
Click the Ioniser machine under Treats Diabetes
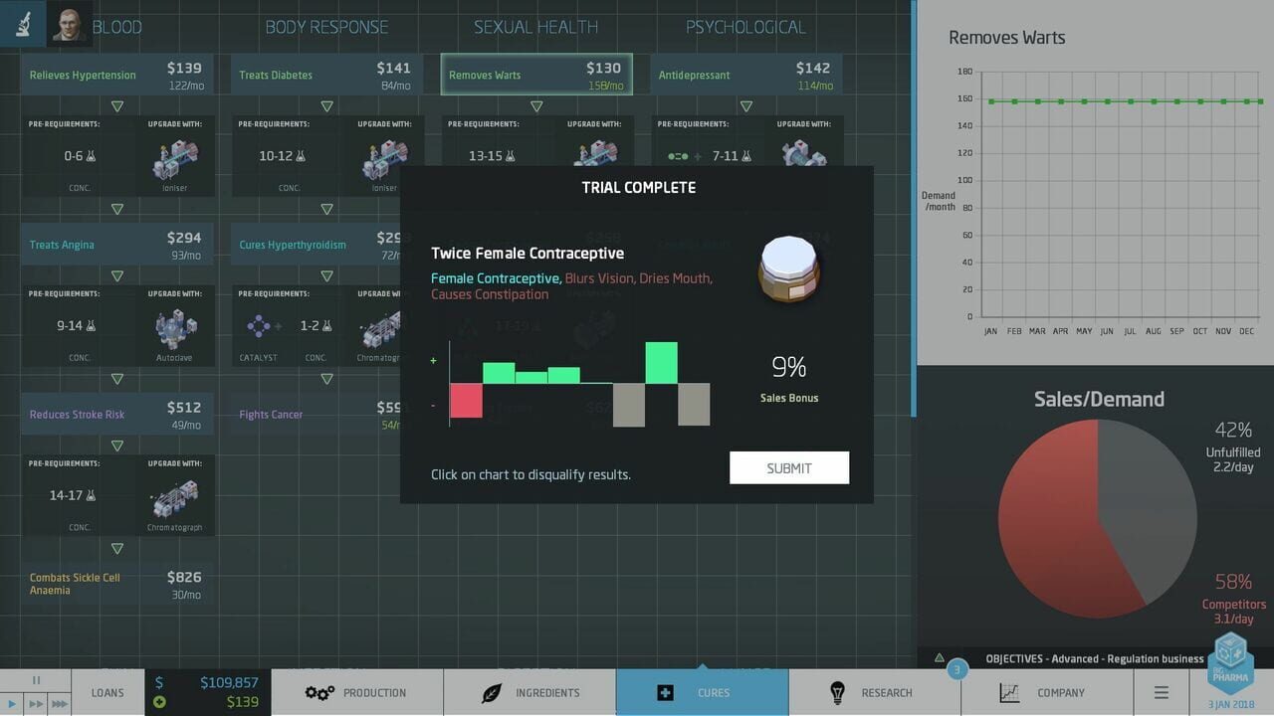click(384, 158)
